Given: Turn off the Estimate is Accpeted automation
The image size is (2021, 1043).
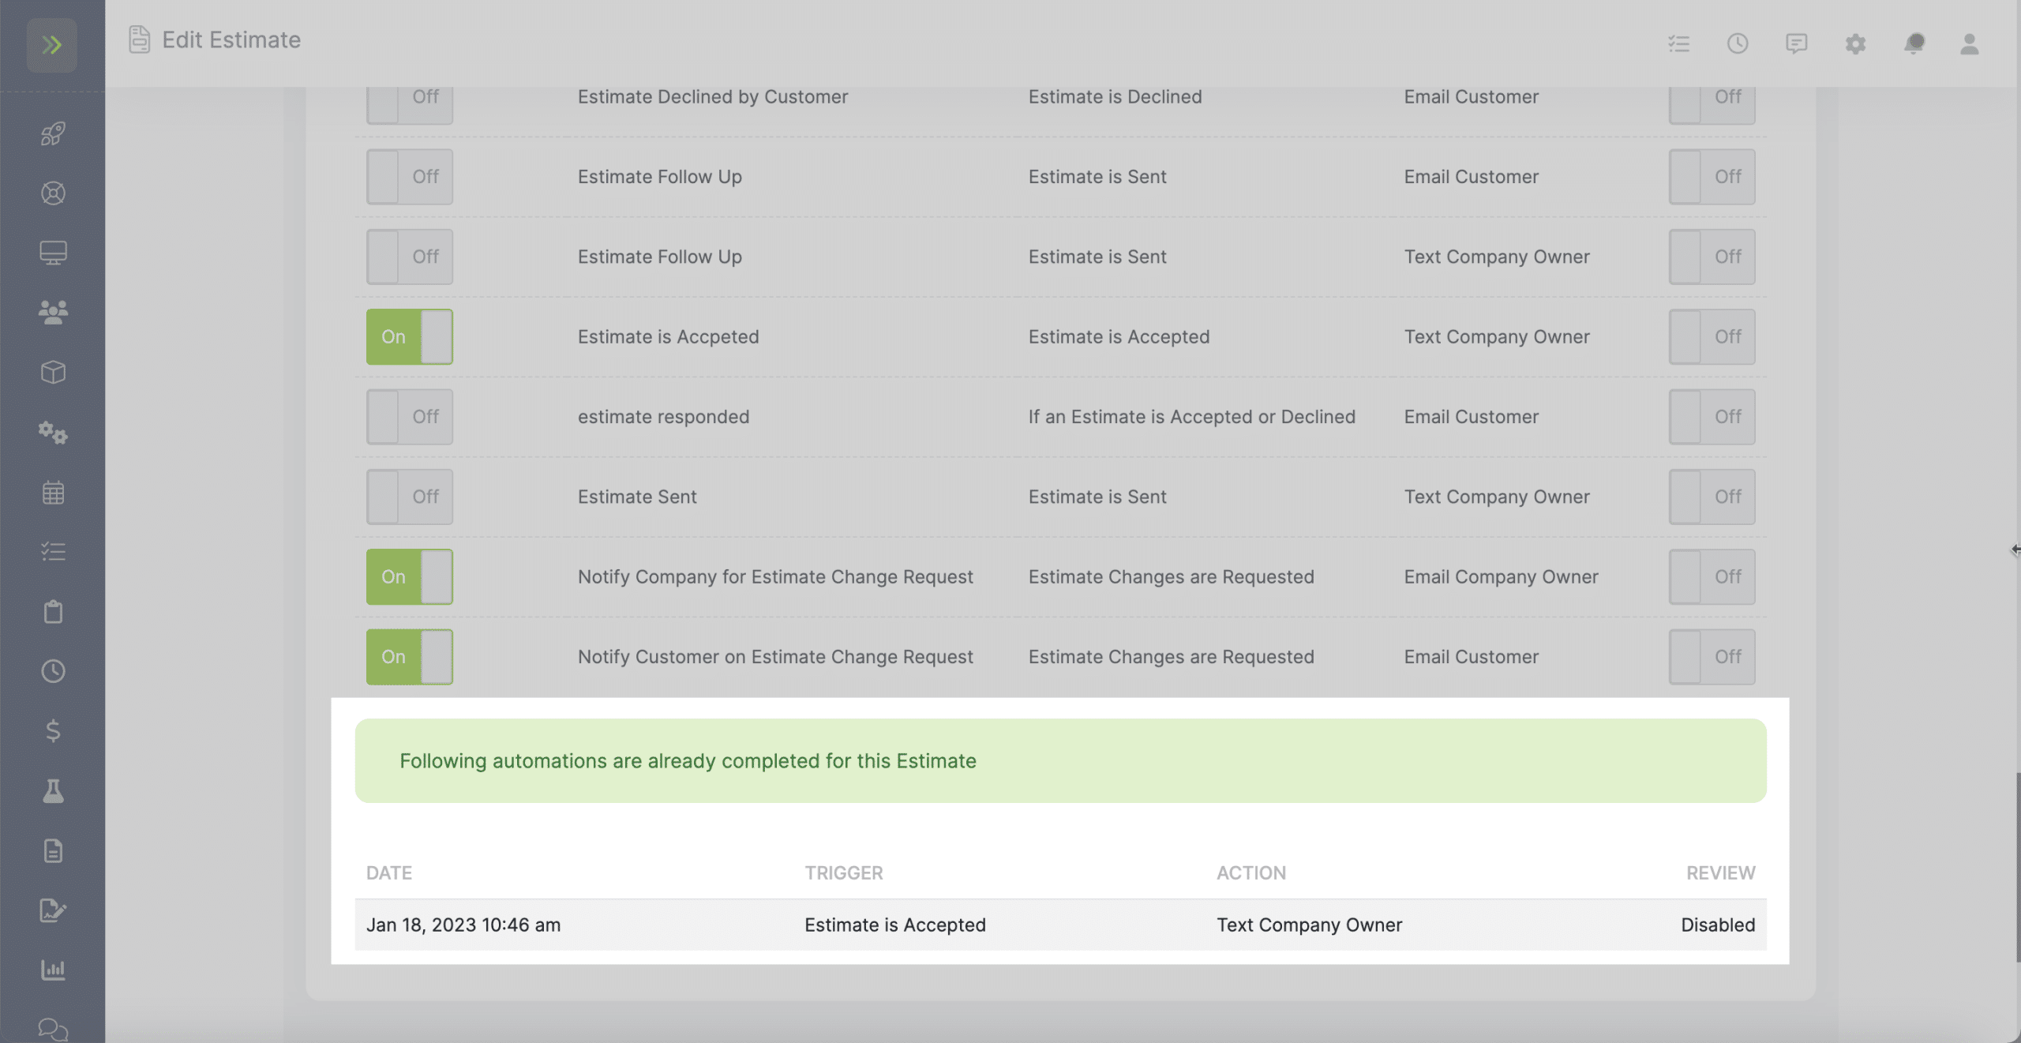Looking at the screenshot, I should click(x=409, y=337).
